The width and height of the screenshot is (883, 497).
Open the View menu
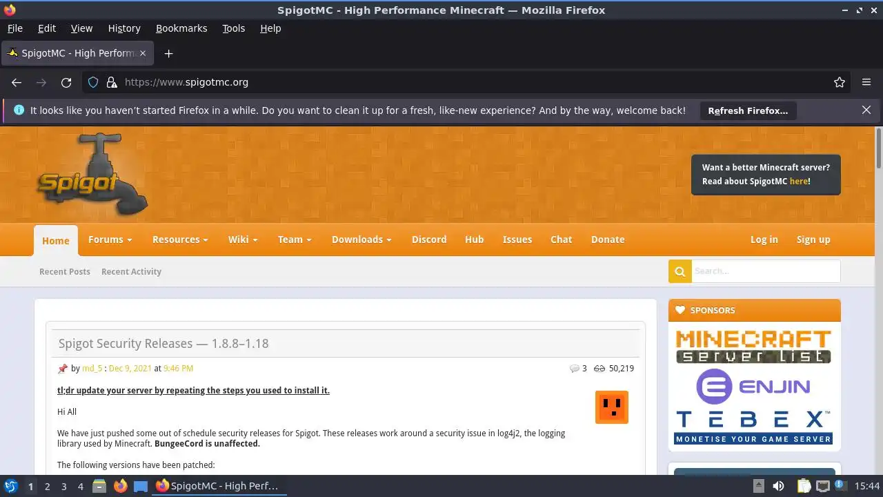(81, 28)
